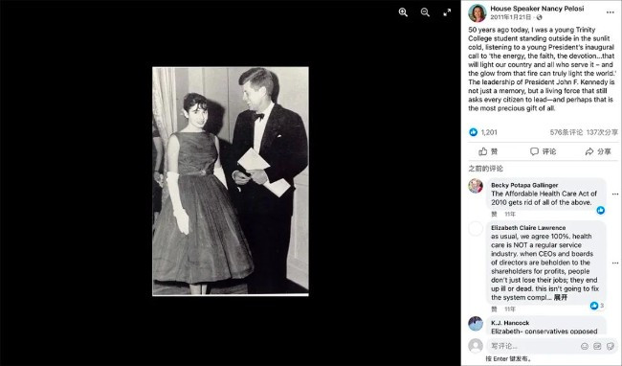Zoom in on the photo

point(403,12)
